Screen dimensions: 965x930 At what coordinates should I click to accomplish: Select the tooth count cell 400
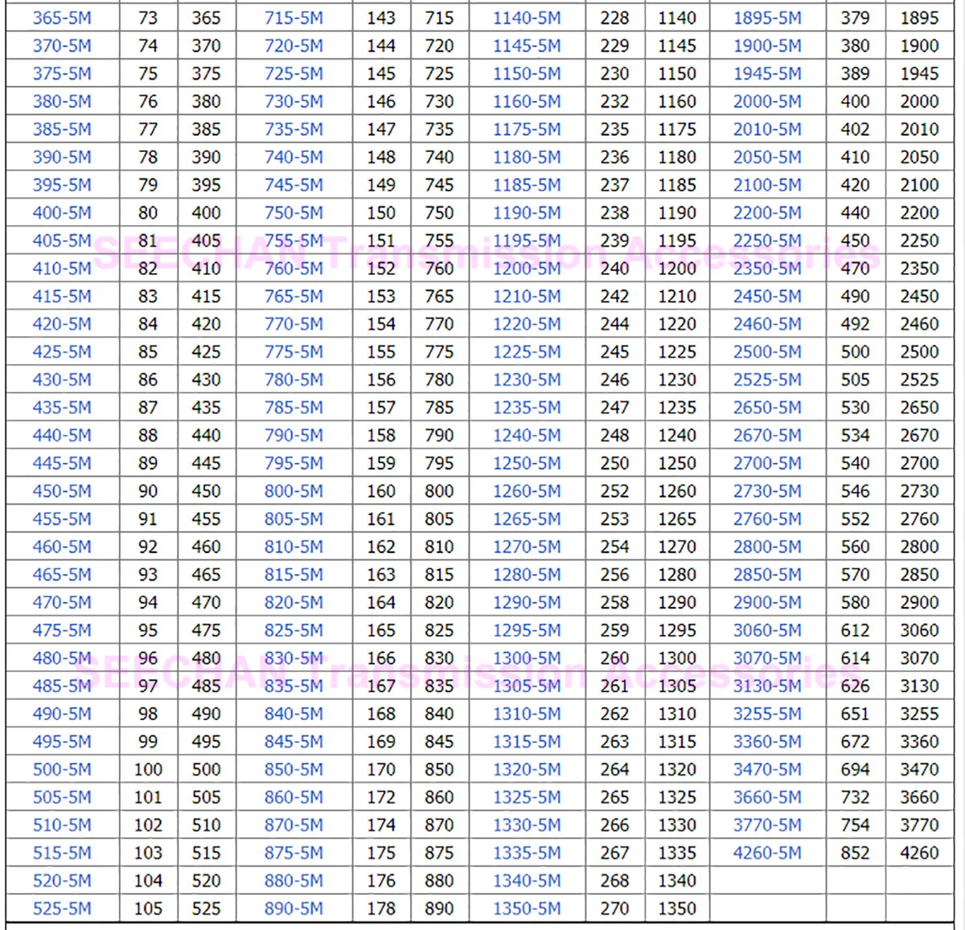(855, 101)
